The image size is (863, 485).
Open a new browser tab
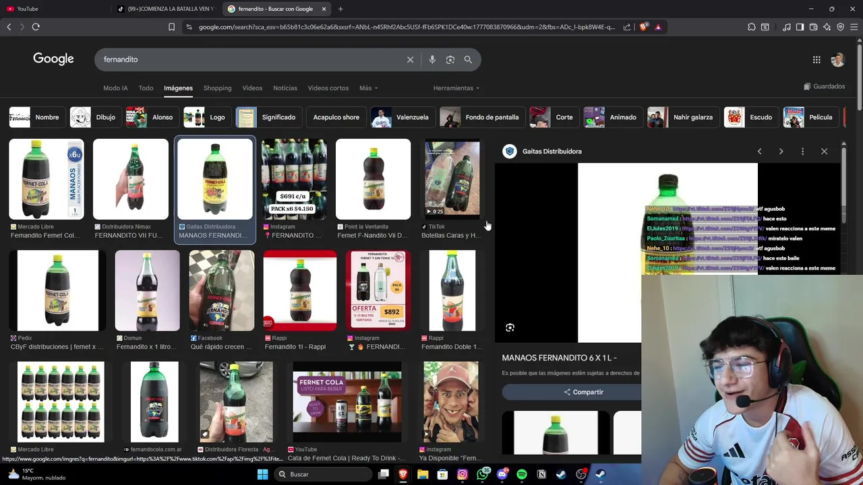[340, 9]
